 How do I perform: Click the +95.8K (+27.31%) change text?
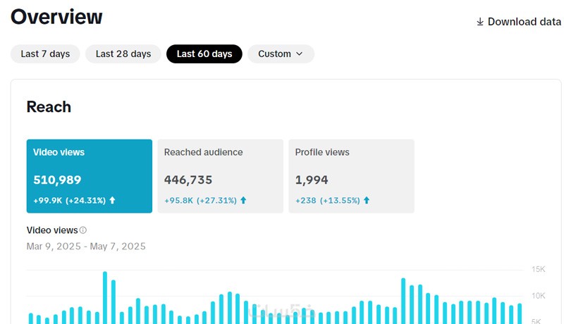point(200,200)
